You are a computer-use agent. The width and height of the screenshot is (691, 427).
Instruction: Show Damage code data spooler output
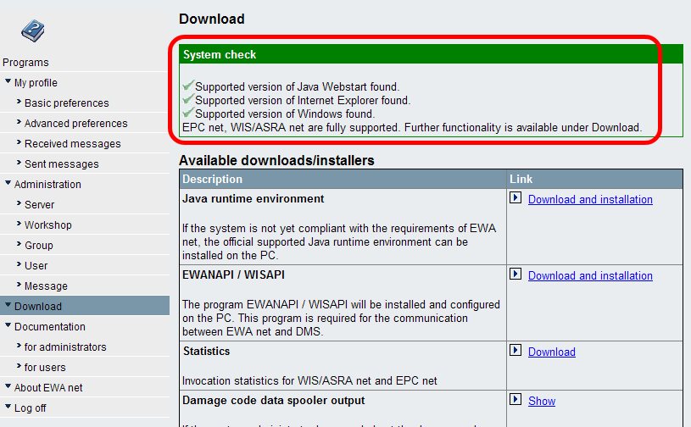coord(542,402)
